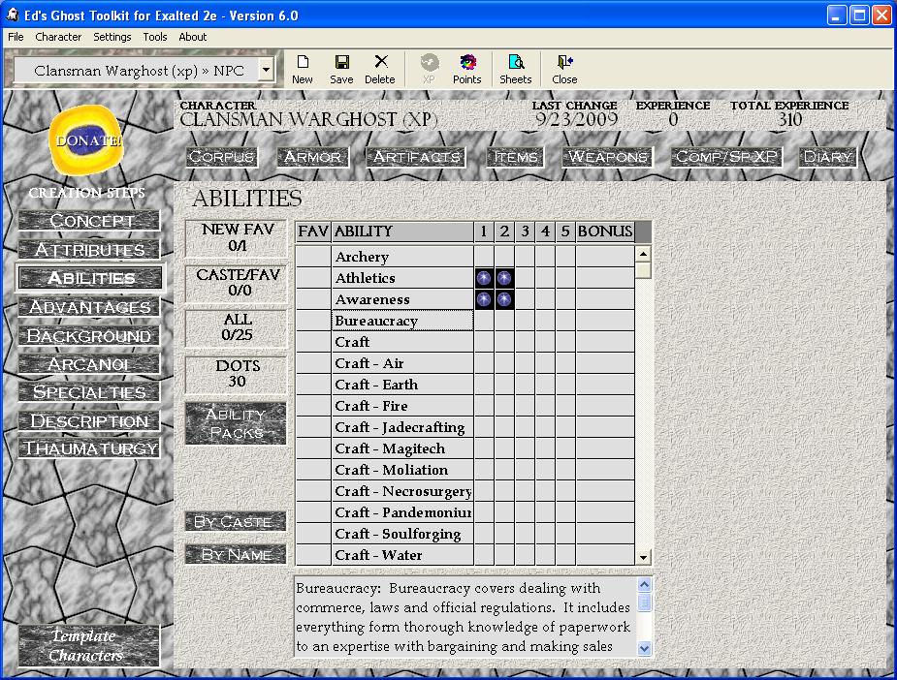
Task: Click the Close door icon in toolbar
Action: click(564, 69)
